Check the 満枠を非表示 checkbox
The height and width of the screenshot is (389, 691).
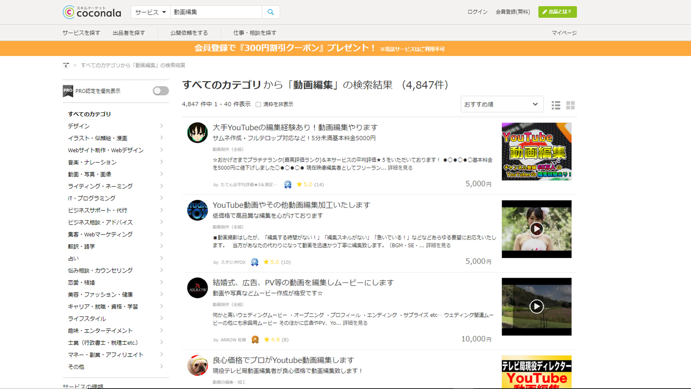click(x=258, y=104)
